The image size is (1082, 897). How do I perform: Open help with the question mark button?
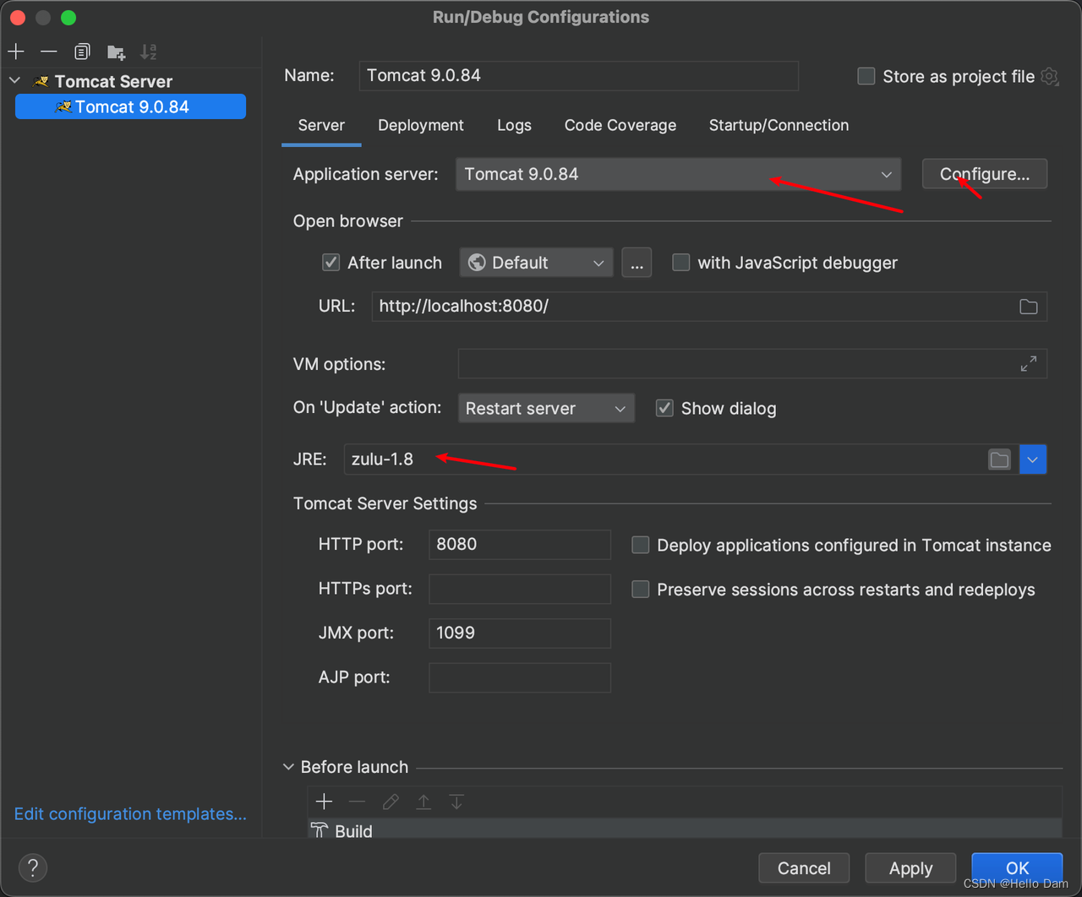[x=33, y=867]
